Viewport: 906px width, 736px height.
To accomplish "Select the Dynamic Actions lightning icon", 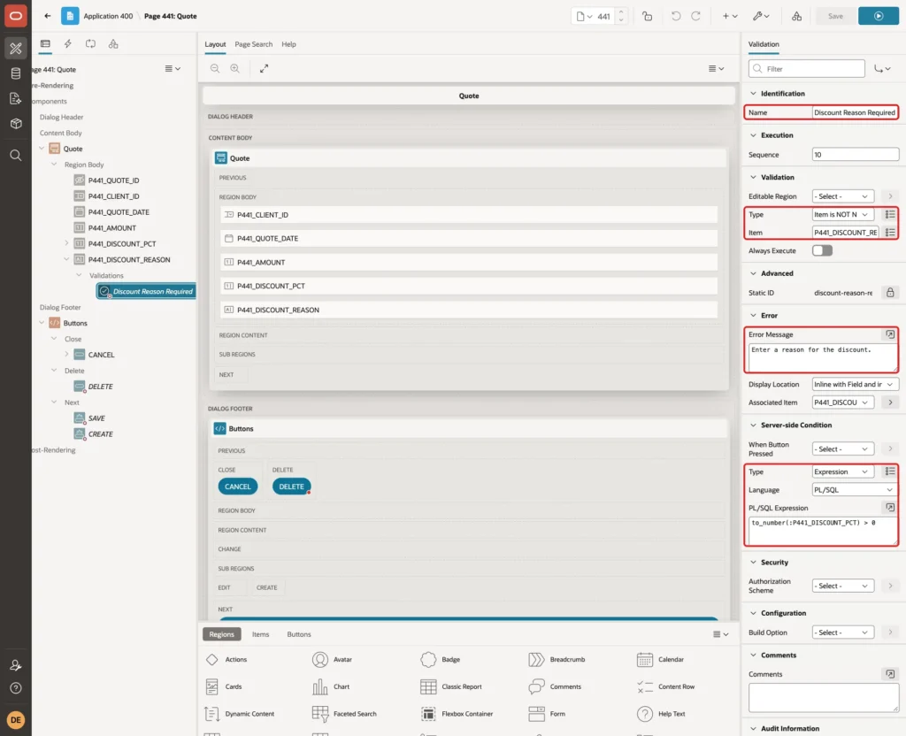I will [67, 44].
